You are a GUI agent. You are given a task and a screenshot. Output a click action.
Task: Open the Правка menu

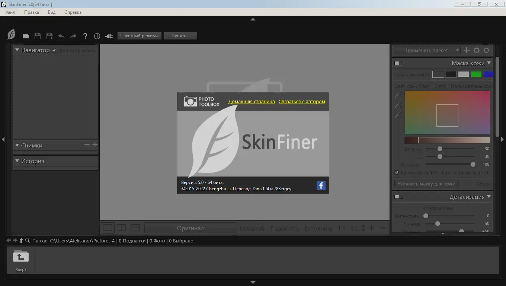pyautogui.click(x=32, y=12)
